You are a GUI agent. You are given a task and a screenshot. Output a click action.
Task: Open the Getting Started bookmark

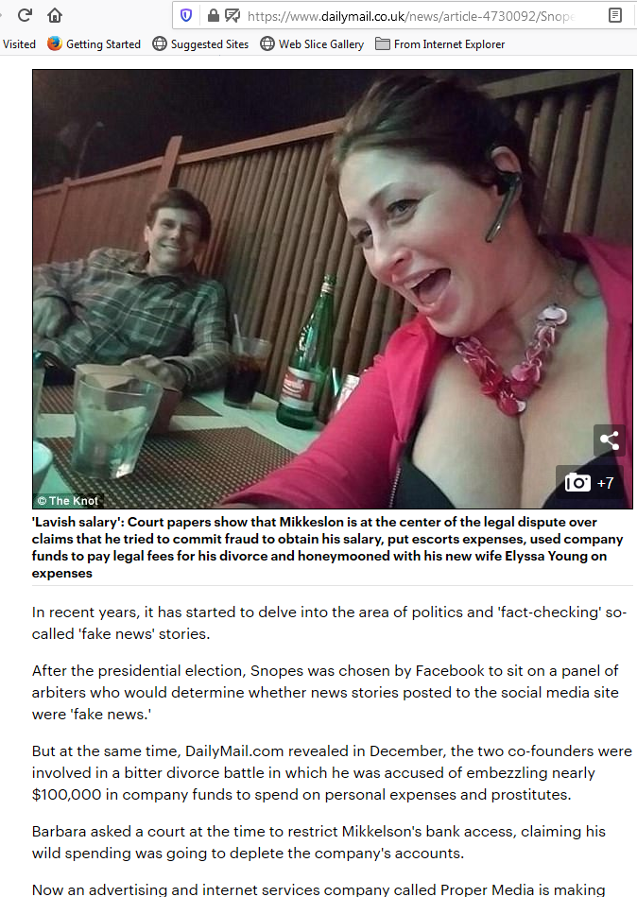pyautogui.click(x=94, y=44)
